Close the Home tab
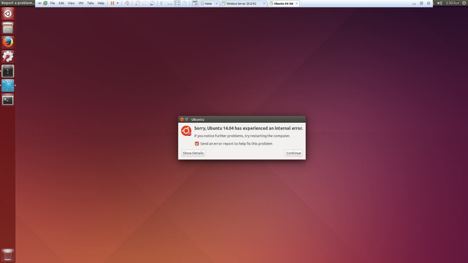Viewport: 468px width, 263px height. coord(216,3)
